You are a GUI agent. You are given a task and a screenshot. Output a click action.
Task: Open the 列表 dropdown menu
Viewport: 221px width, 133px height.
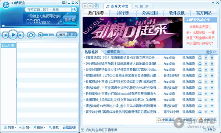(10, 127)
